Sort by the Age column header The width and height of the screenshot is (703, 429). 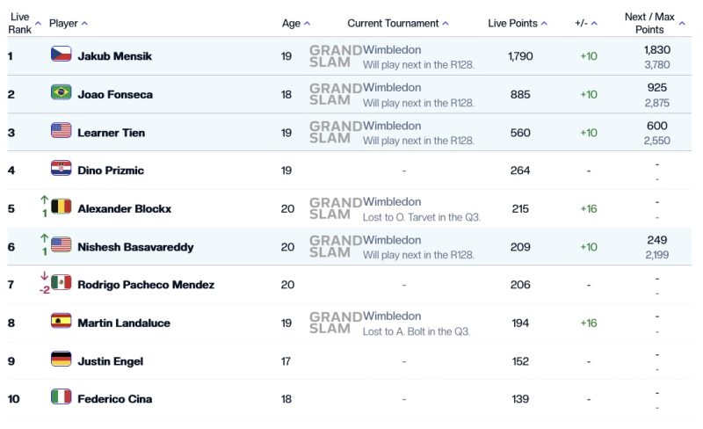[x=295, y=24]
